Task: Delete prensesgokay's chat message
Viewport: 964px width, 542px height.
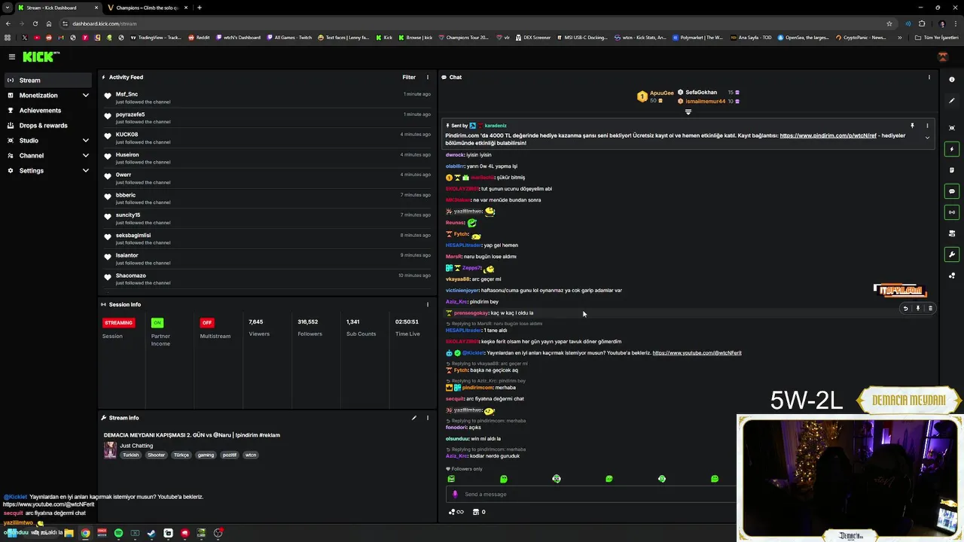Action: click(x=930, y=308)
